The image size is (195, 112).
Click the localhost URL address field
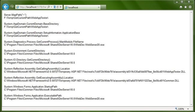33,7
